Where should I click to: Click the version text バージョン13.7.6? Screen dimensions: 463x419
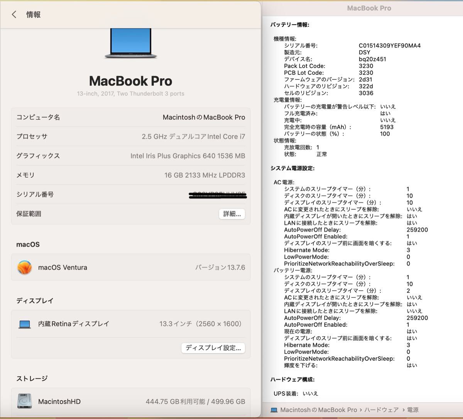click(x=220, y=267)
